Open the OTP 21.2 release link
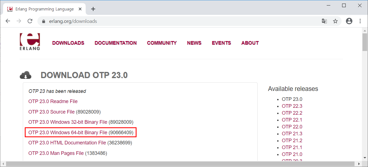This screenshot has width=368, height=167. [292, 141]
